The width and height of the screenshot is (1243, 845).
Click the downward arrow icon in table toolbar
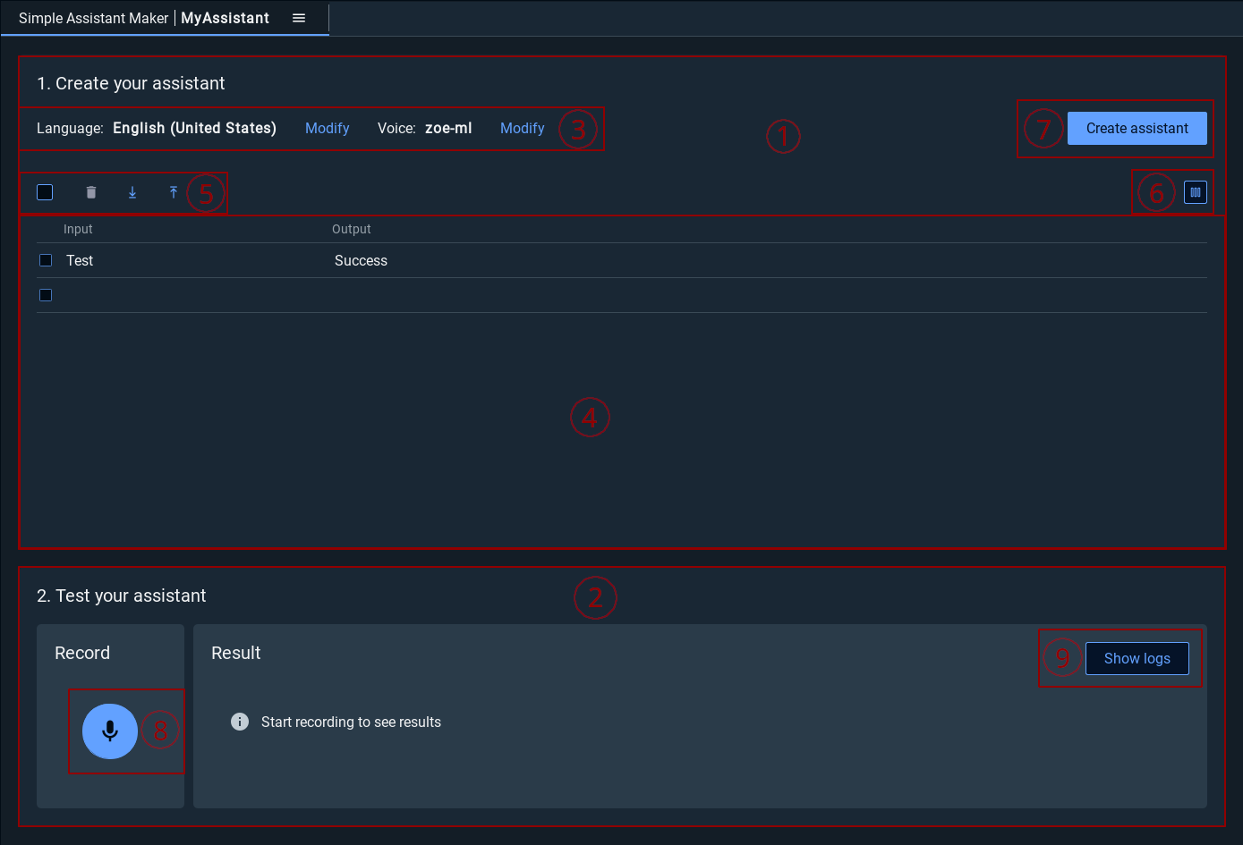(x=132, y=192)
